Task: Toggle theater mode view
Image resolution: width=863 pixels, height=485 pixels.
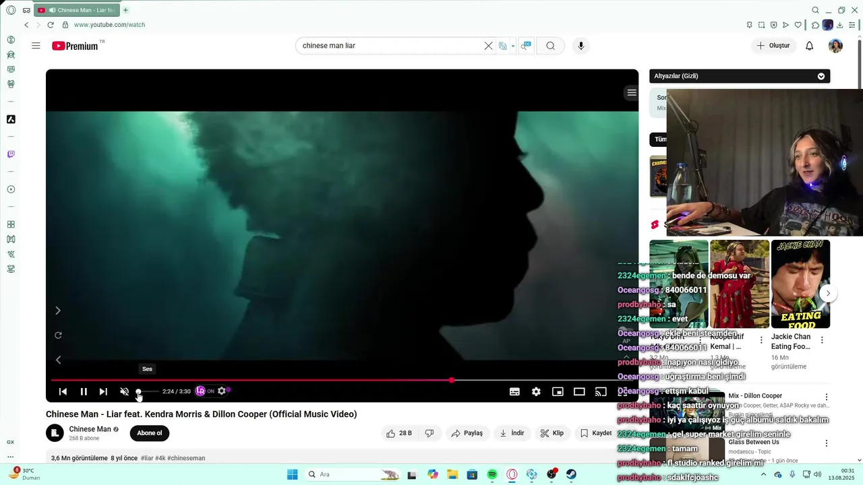Action: (579, 391)
